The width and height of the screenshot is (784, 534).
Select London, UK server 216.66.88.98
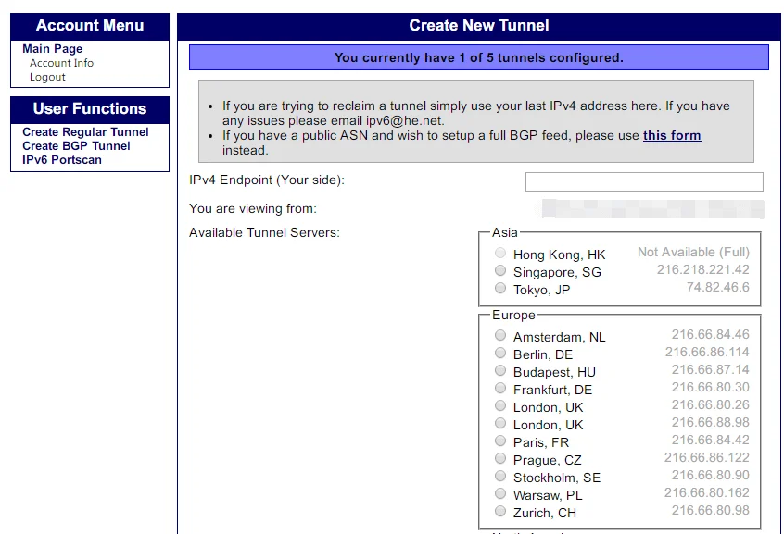click(x=500, y=424)
